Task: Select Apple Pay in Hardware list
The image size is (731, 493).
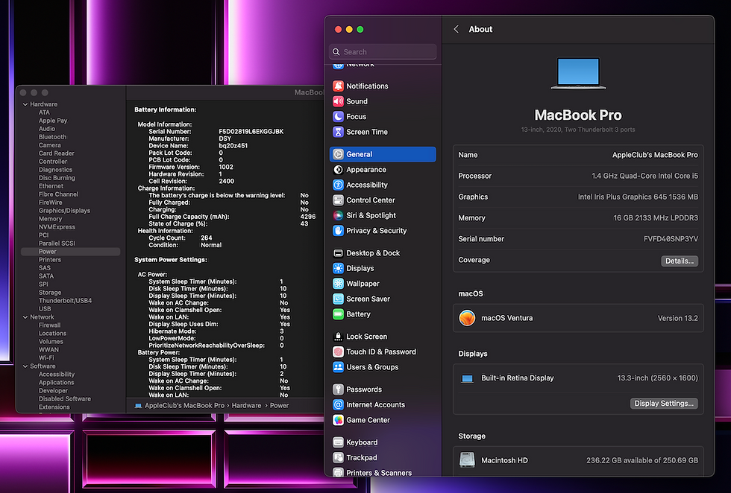Action: [x=53, y=121]
